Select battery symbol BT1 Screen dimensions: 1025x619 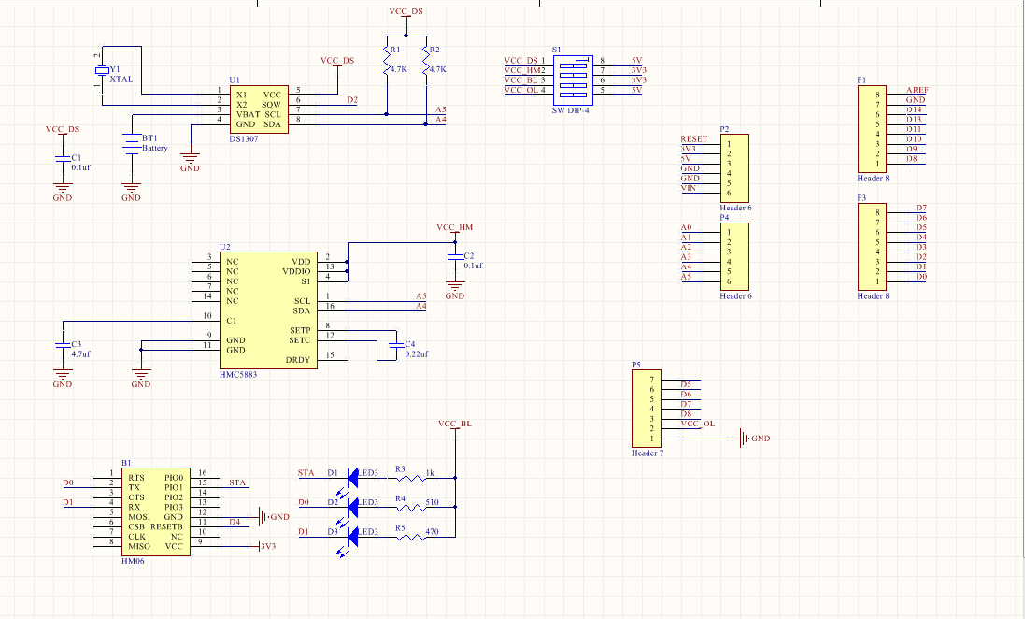[132, 144]
